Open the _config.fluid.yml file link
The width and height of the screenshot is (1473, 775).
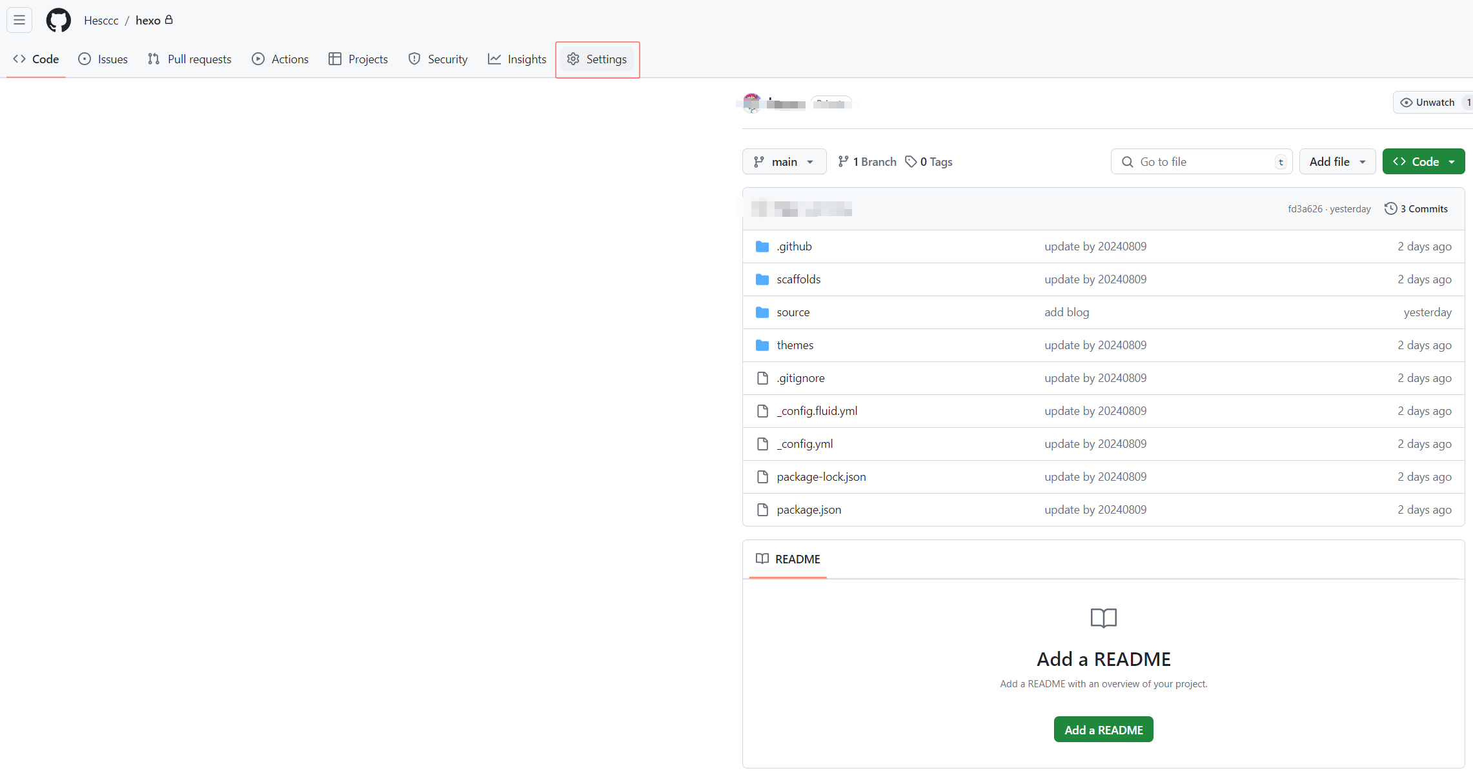(817, 411)
